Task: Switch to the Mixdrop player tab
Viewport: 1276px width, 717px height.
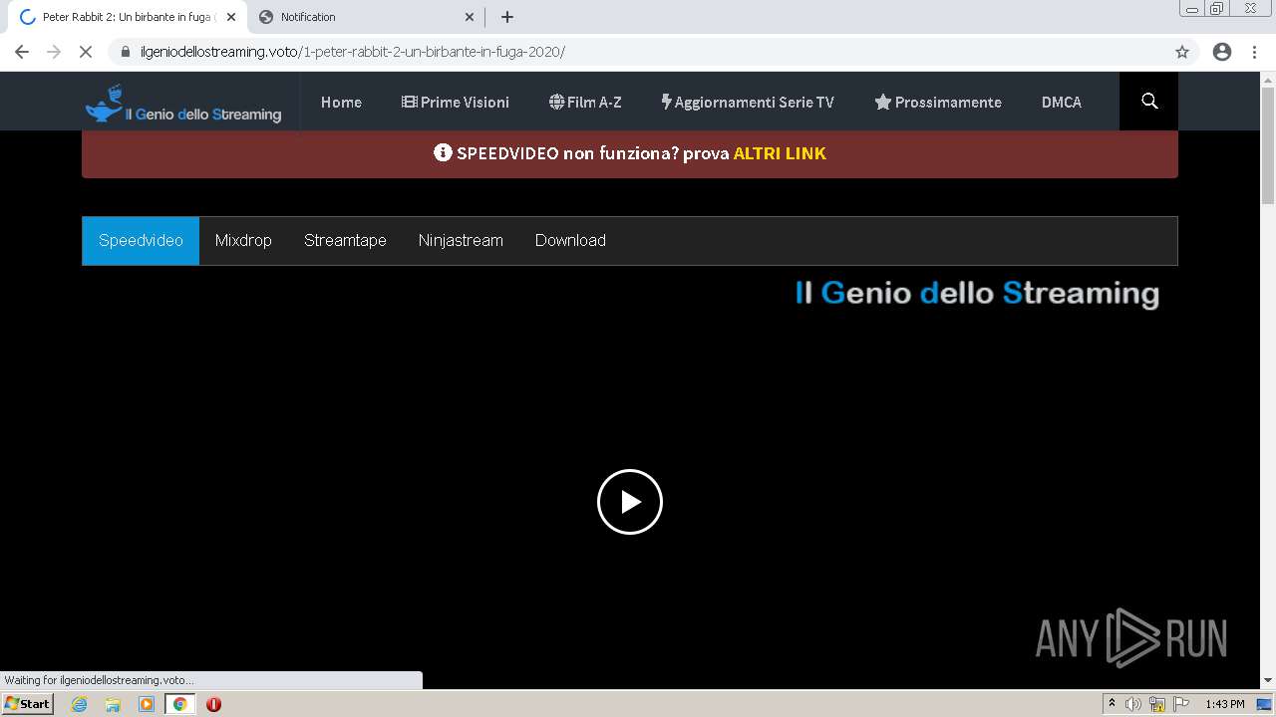Action: pos(243,241)
